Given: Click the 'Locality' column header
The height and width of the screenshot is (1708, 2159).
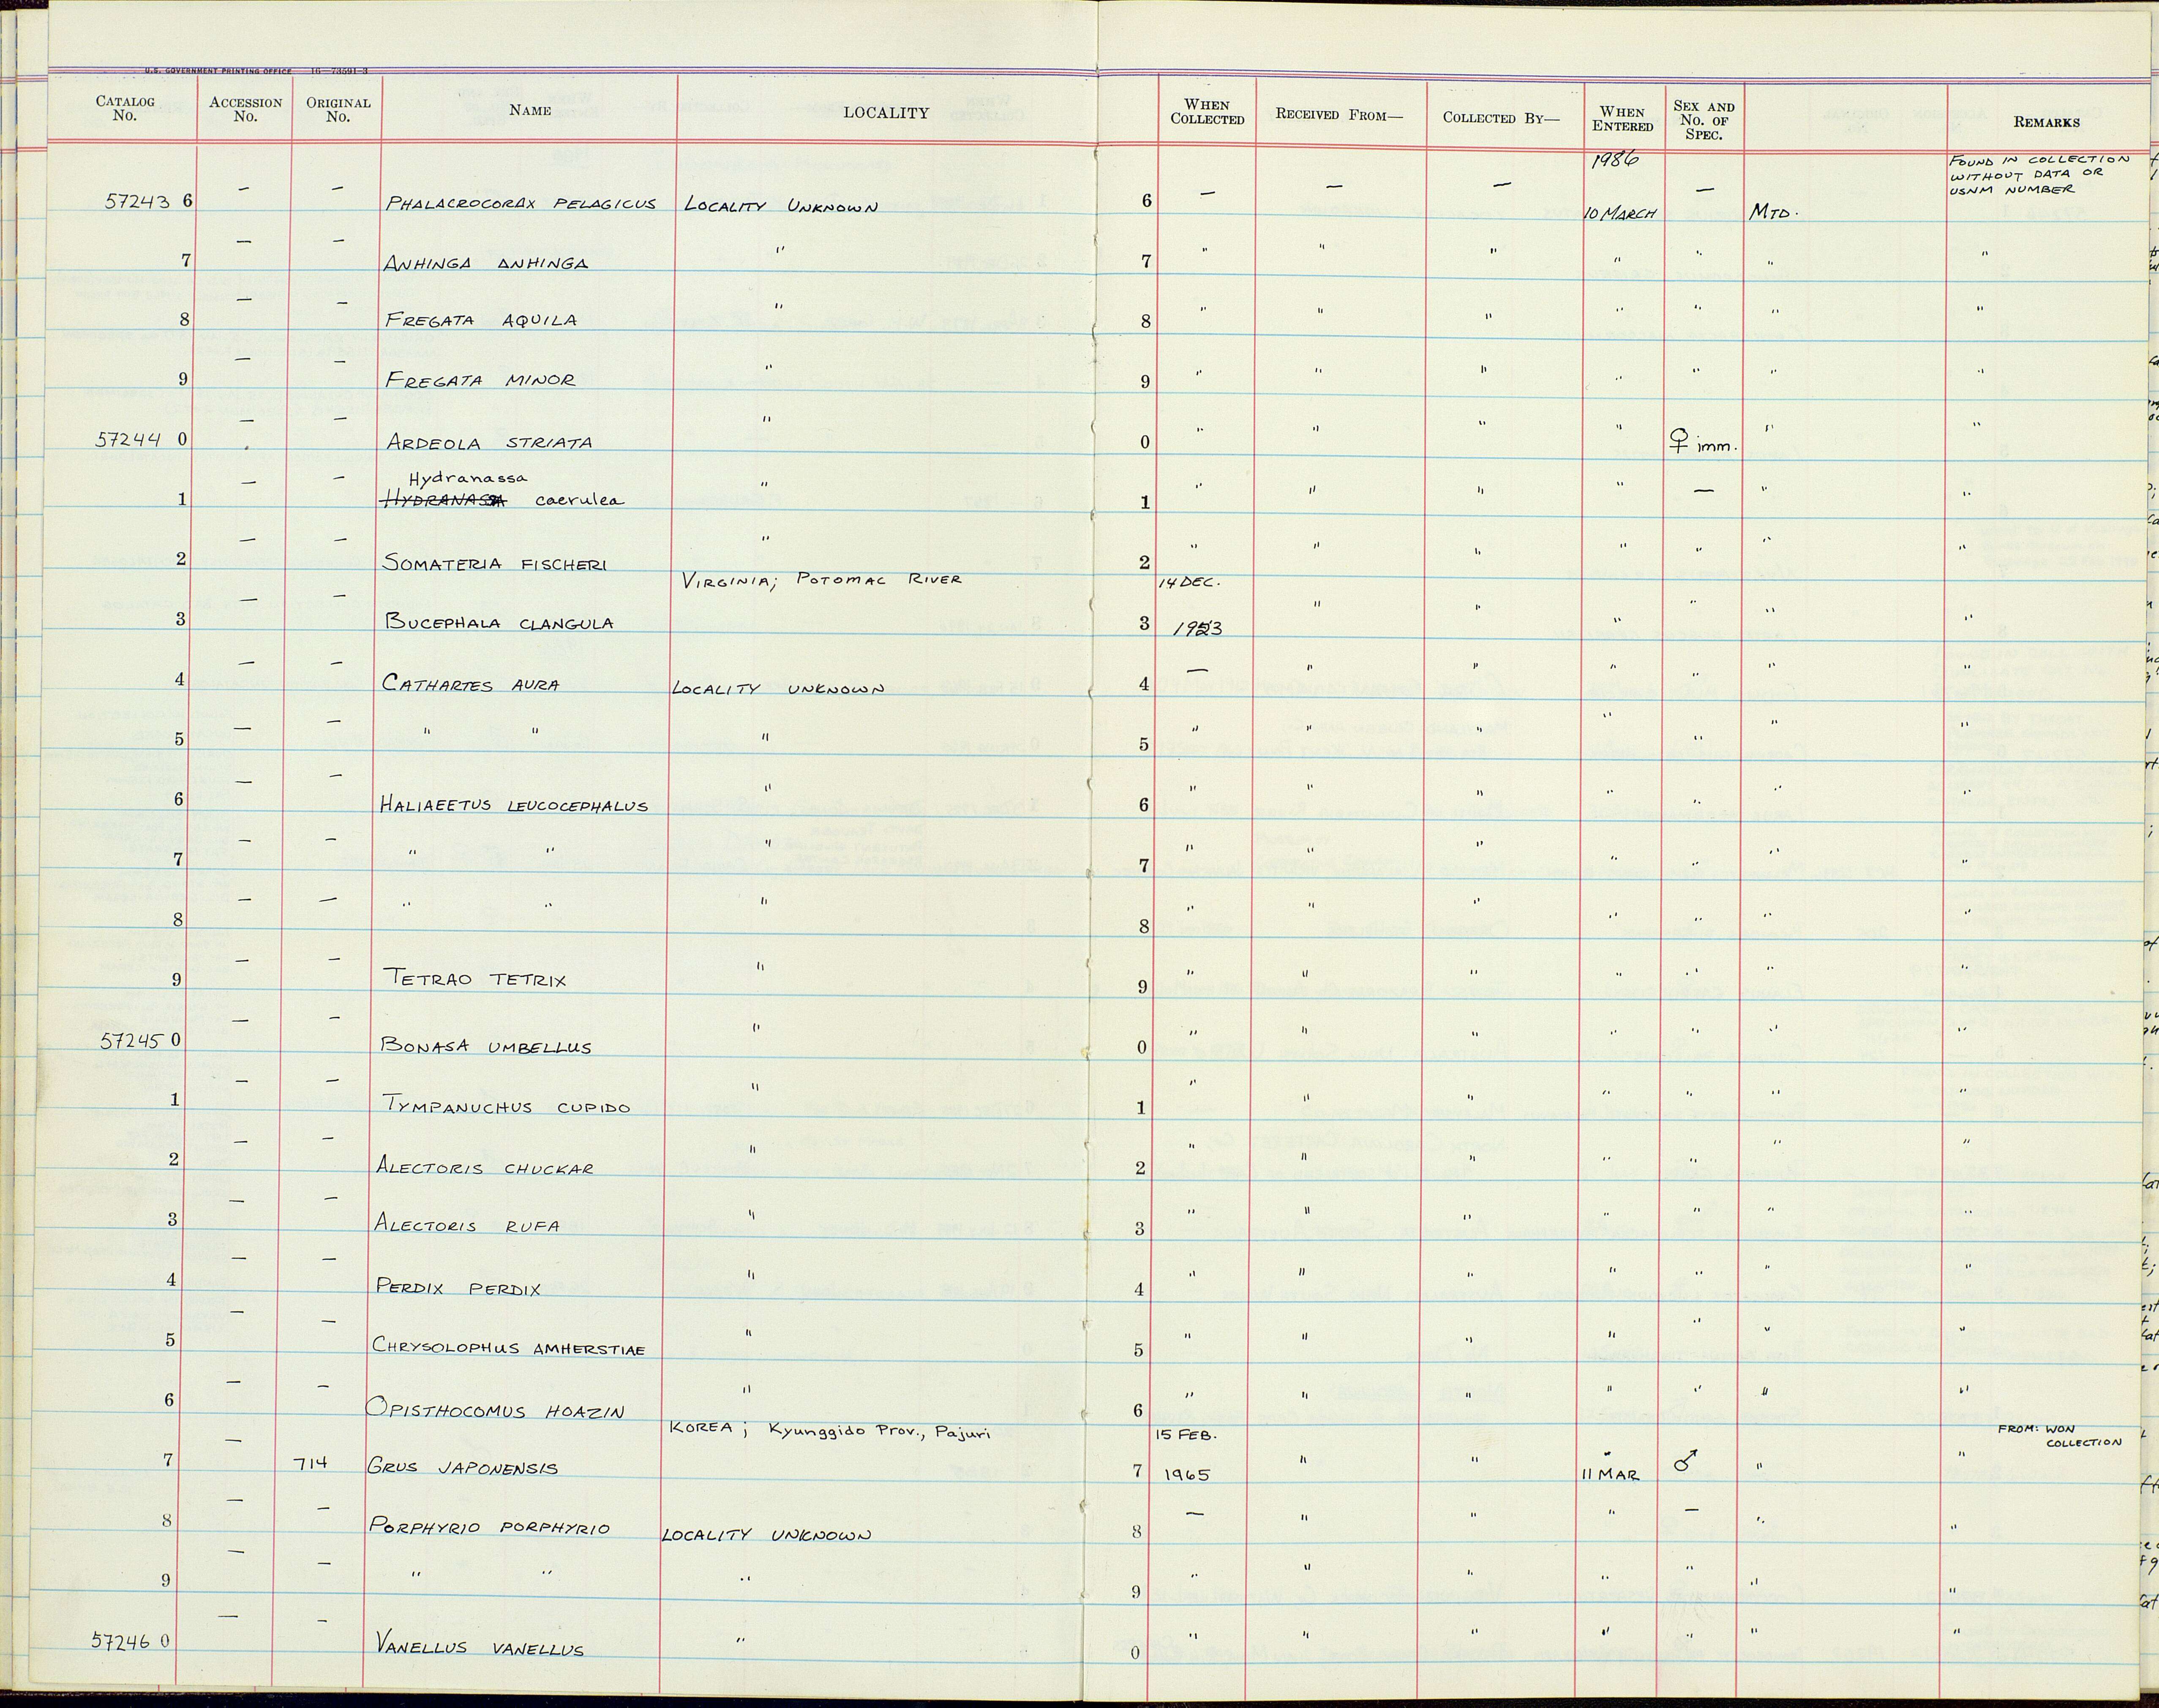Looking at the screenshot, I should [886, 113].
